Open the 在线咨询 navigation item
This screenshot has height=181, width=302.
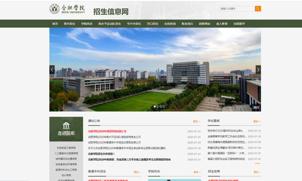click(x=170, y=24)
